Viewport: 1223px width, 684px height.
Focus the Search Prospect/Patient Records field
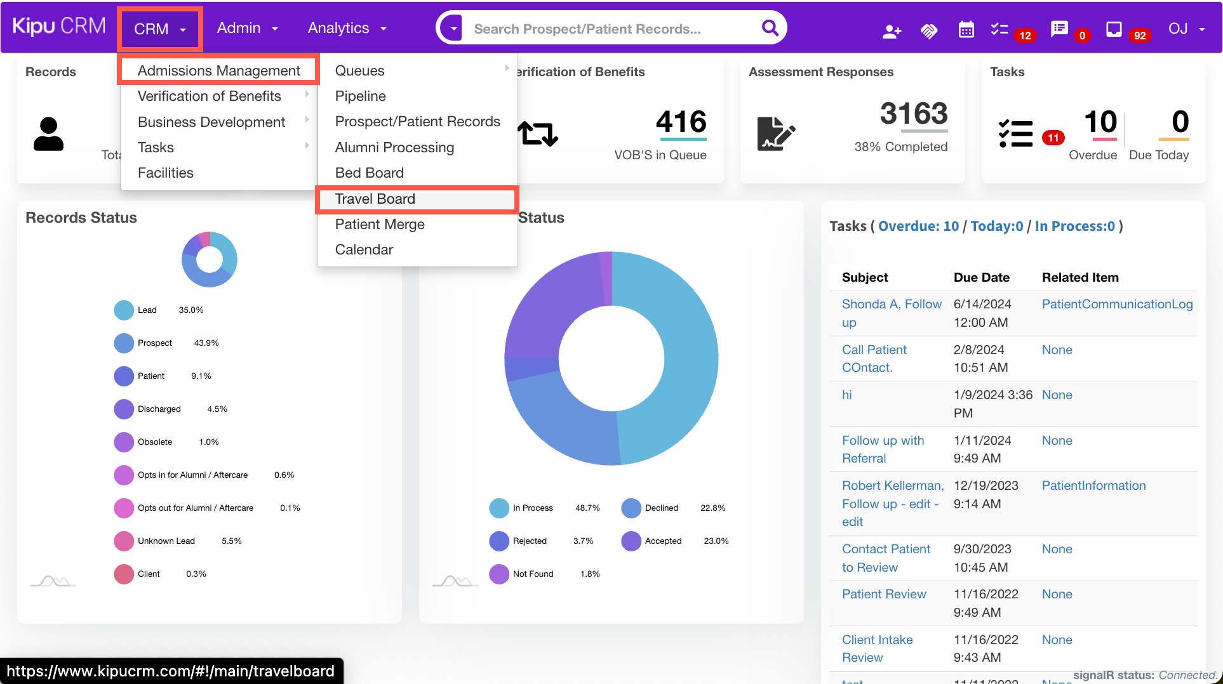[610, 29]
